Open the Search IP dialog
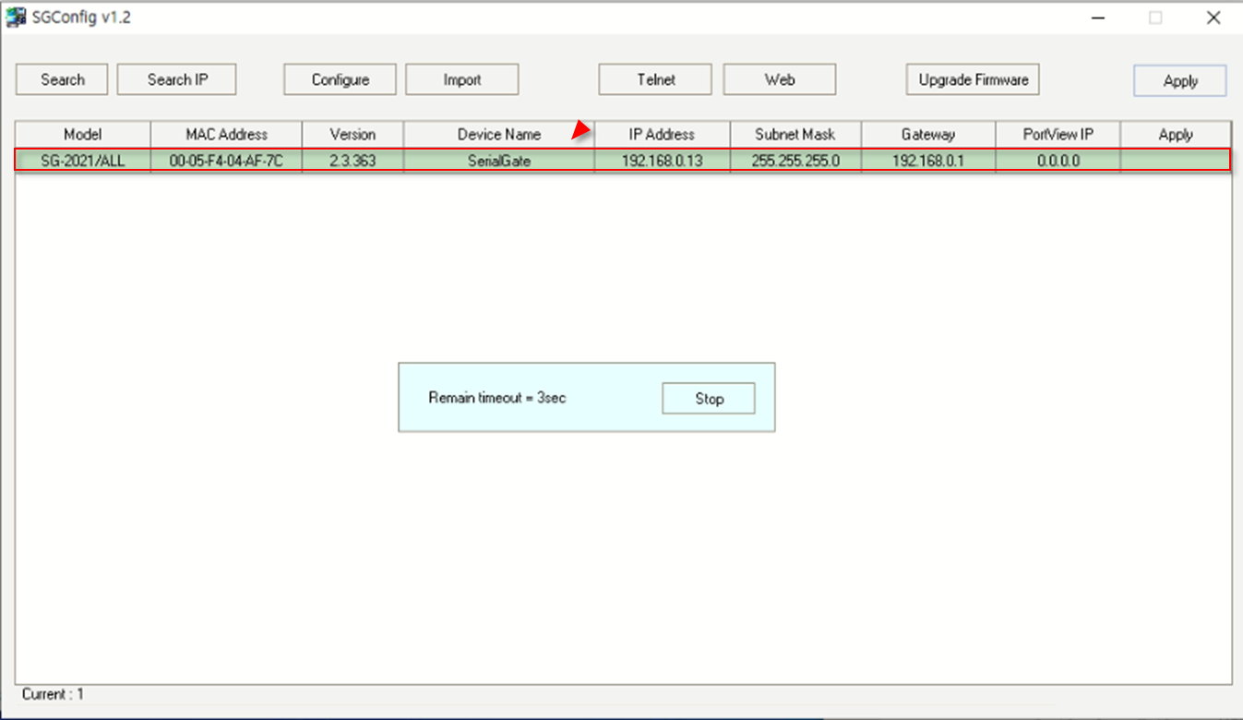The height and width of the screenshot is (720, 1243). 176,79
